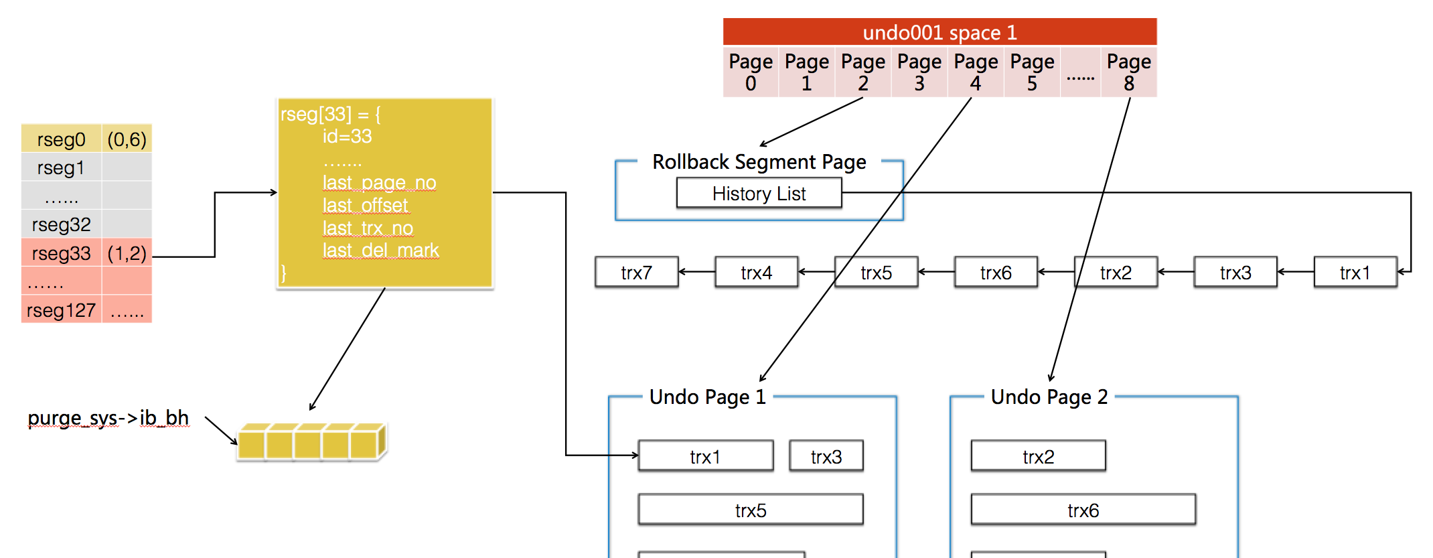Click trx4 in the history chain
Image resolution: width=1433 pixels, height=558 pixels.
click(757, 272)
